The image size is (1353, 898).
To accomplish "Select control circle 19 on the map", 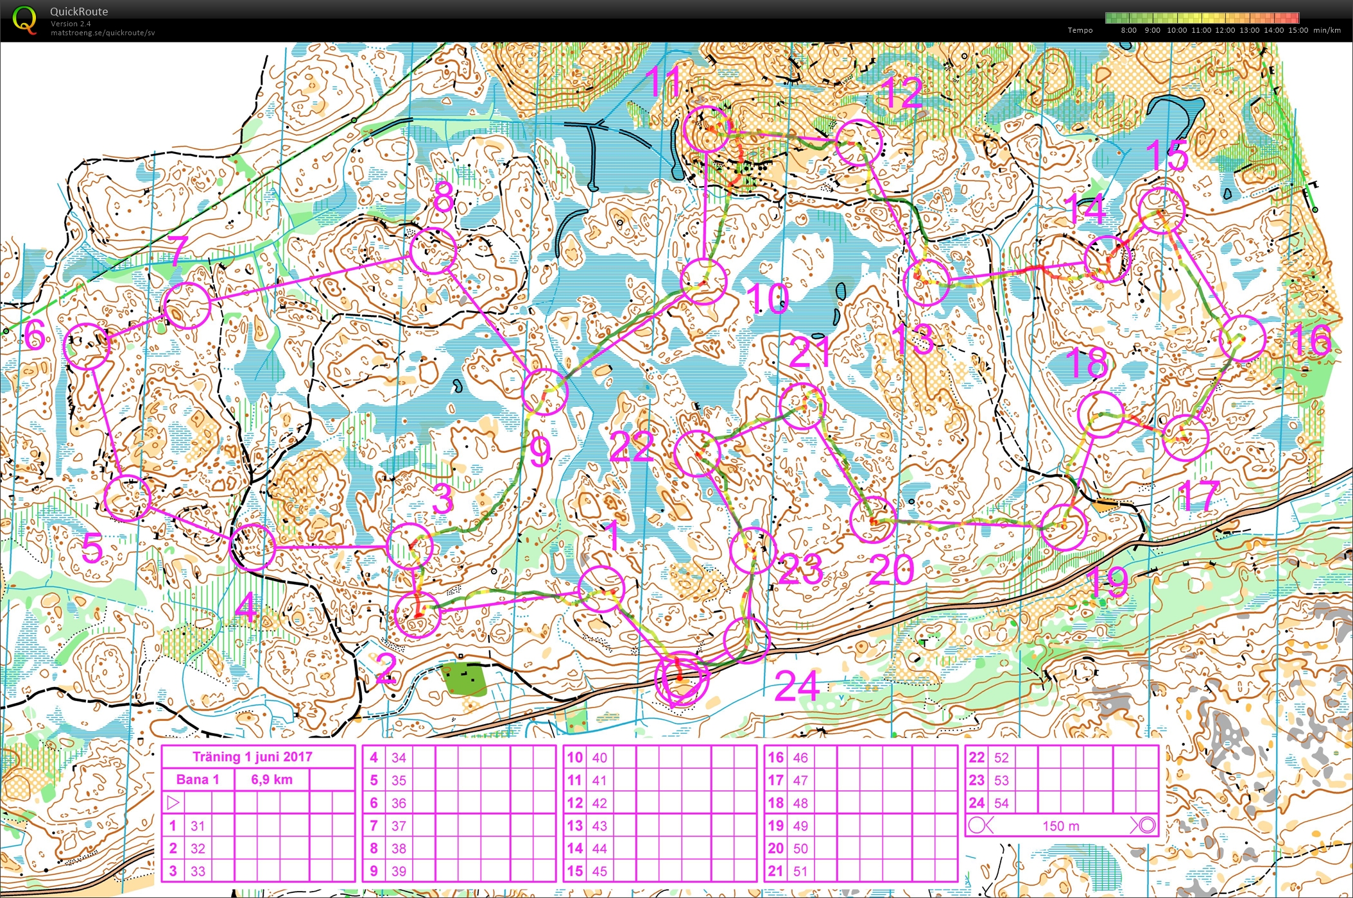I will [1064, 528].
